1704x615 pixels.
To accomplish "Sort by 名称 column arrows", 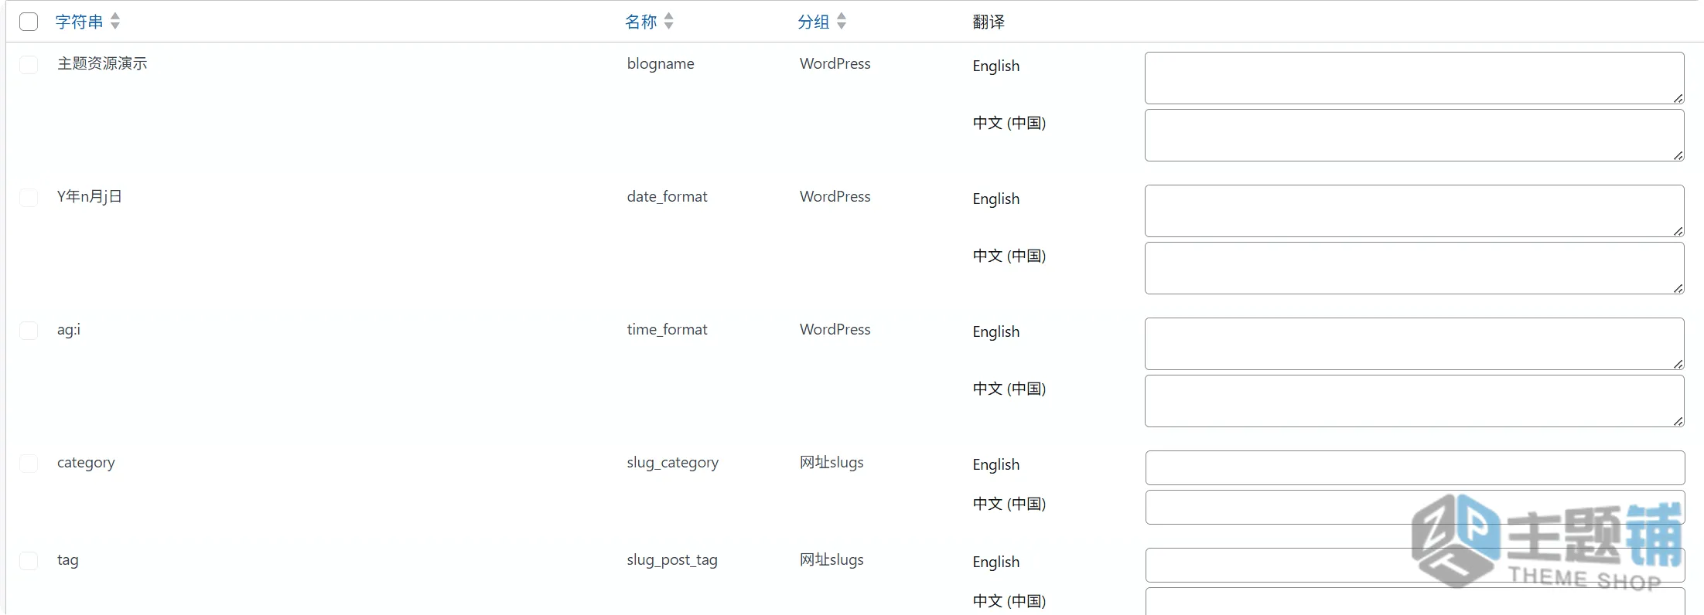I will pyautogui.click(x=669, y=22).
